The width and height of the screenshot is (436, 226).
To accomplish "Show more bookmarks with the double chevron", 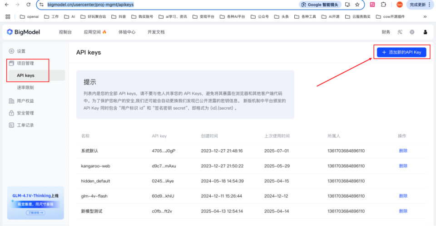I will (425, 17).
